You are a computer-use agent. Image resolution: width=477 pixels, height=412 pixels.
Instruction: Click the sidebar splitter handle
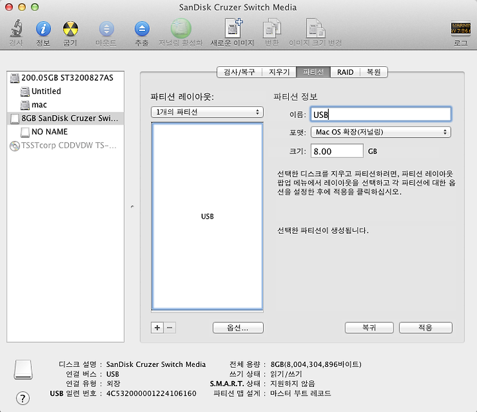point(132,207)
